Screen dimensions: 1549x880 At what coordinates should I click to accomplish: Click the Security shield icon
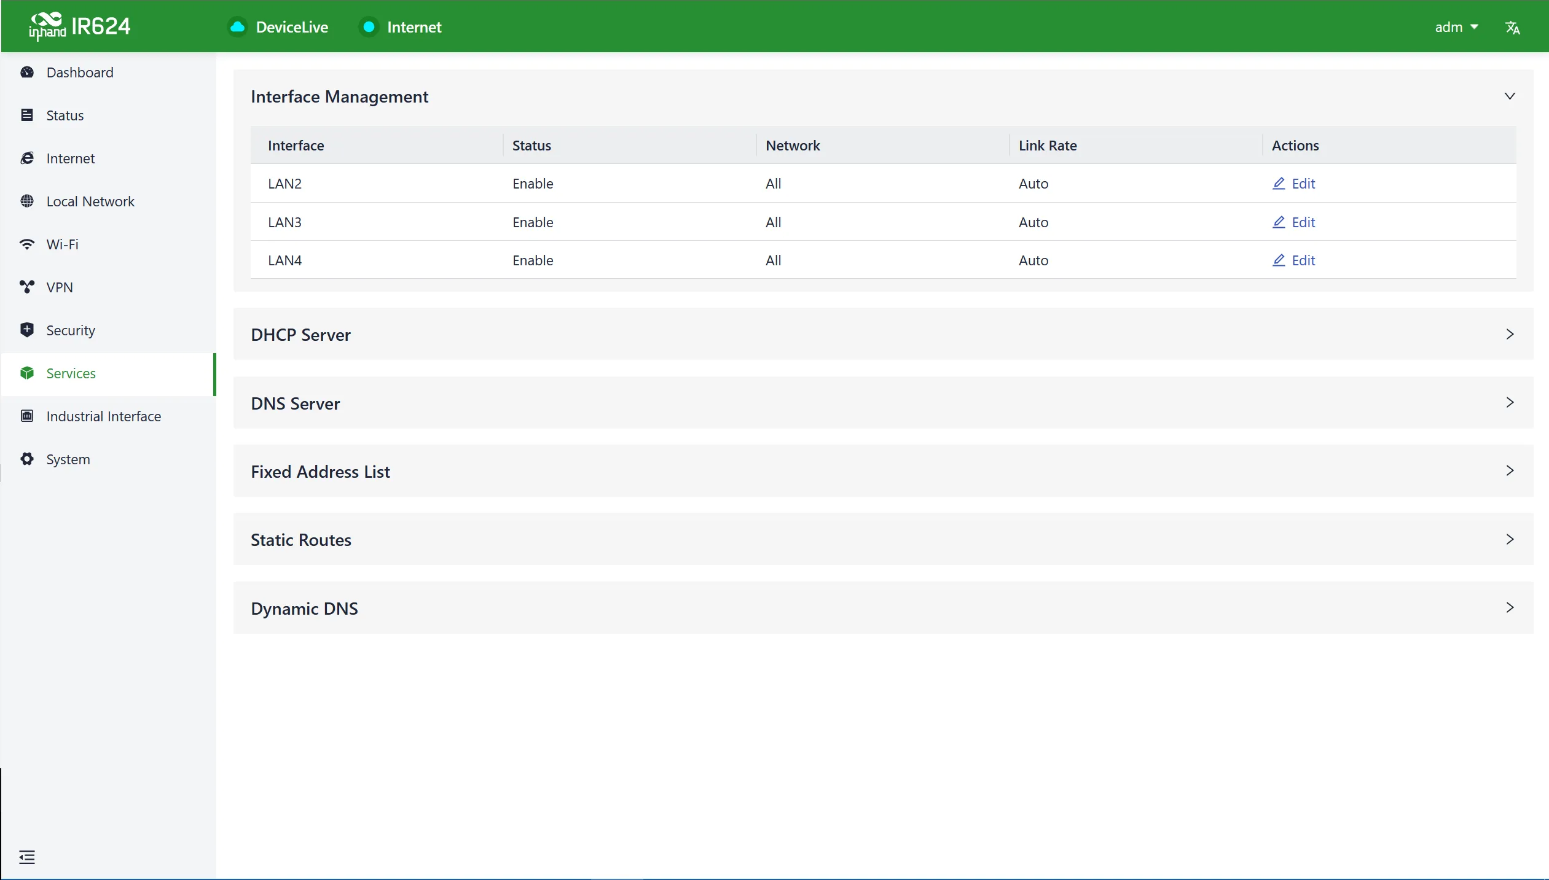27,330
